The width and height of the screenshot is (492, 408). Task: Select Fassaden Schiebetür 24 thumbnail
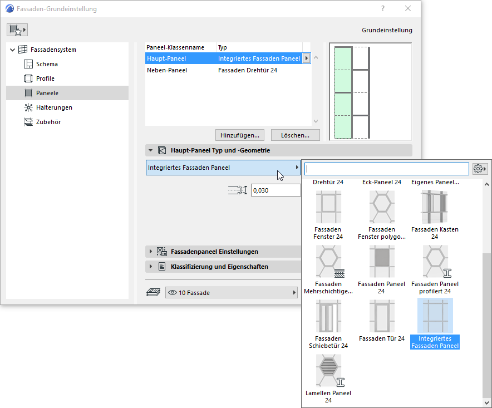(328, 316)
